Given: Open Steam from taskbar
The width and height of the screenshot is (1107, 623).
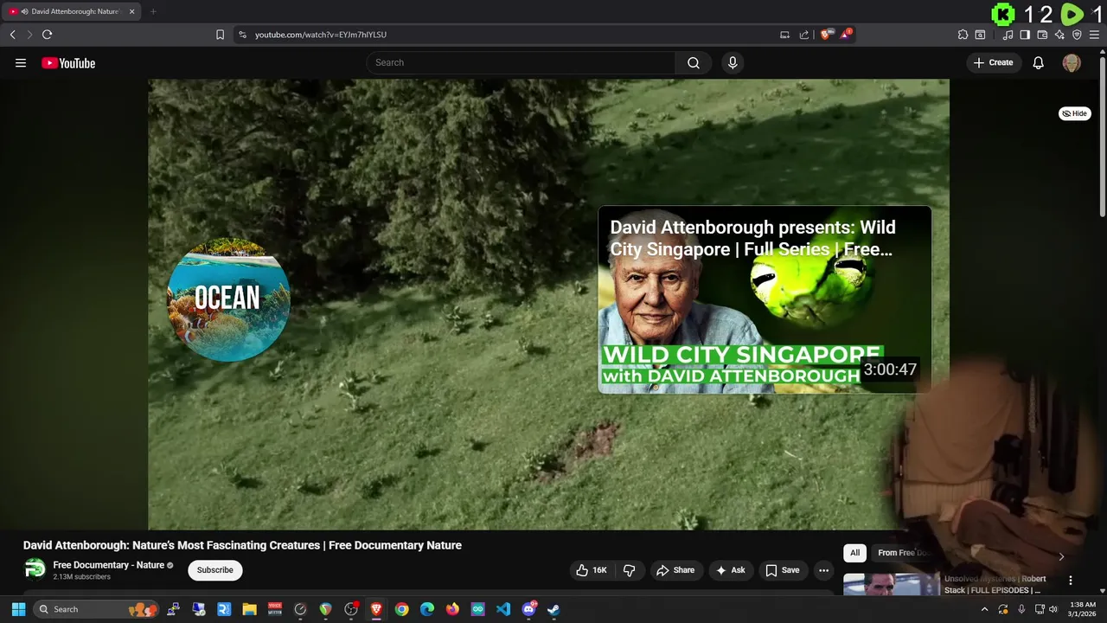Looking at the screenshot, I should click(x=553, y=609).
